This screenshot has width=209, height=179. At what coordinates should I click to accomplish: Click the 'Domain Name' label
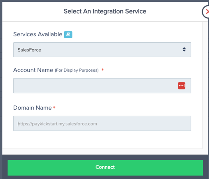point(32,108)
